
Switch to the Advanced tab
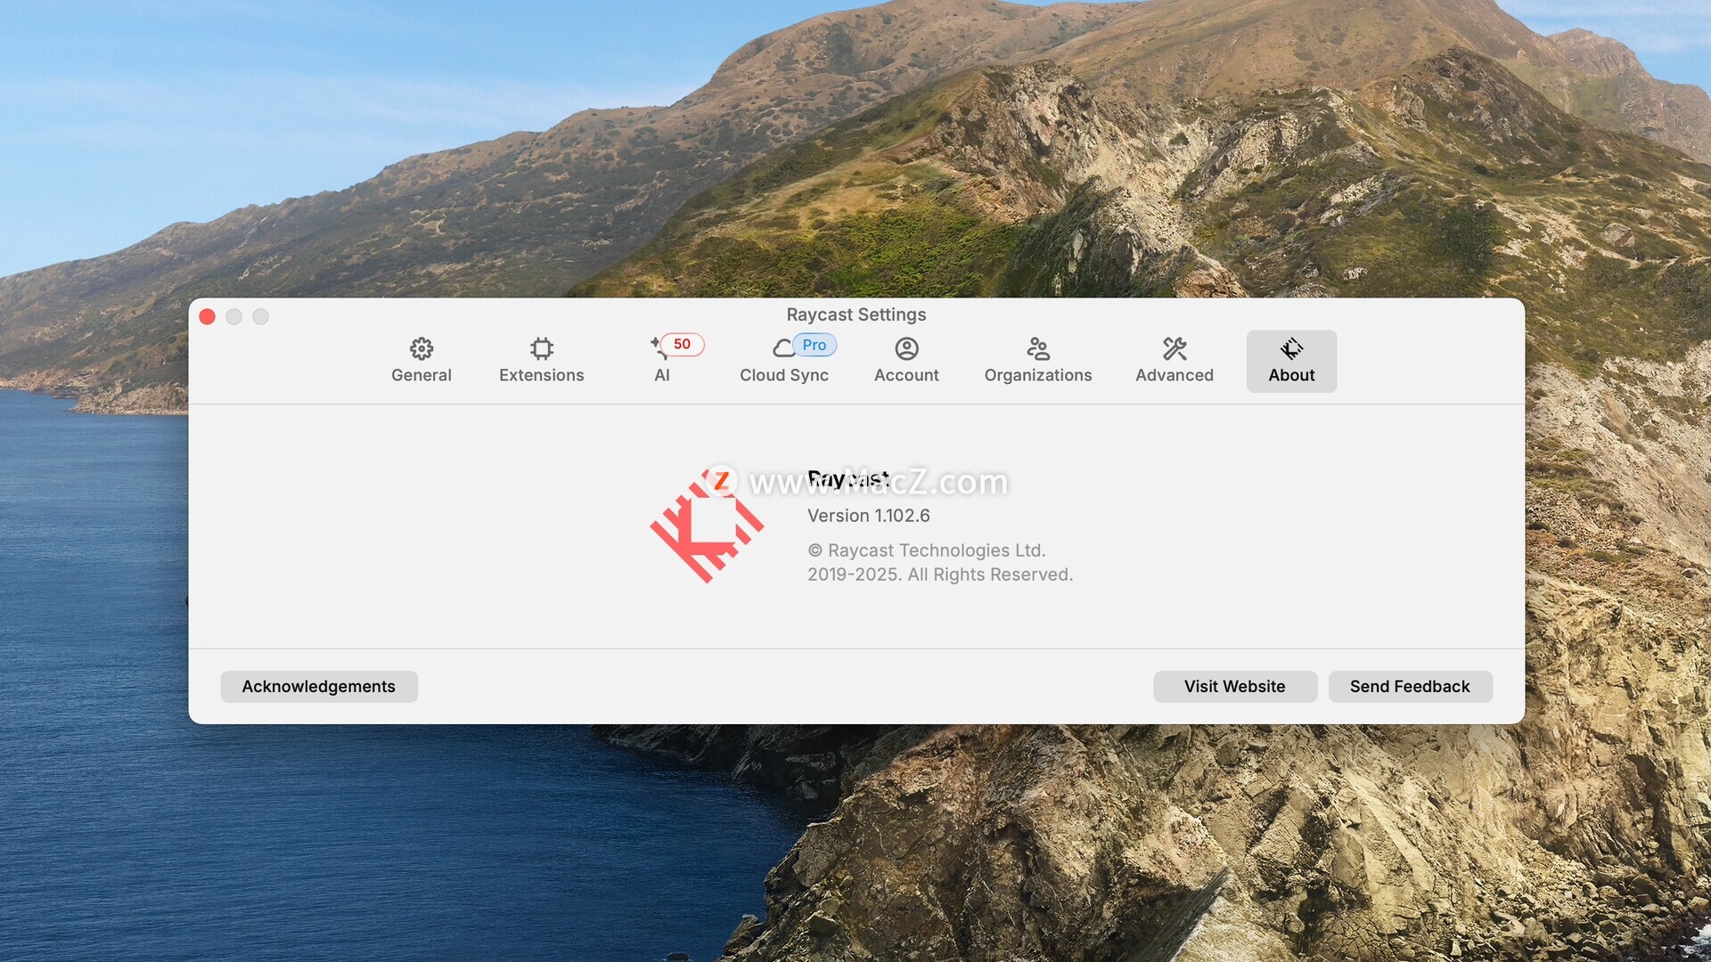(1174, 361)
